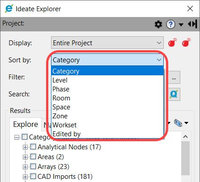Image resolution: width=200 pixels, height=182 pixels.
Task: Click the Q query icon beside Search
Action: [174, 95]
